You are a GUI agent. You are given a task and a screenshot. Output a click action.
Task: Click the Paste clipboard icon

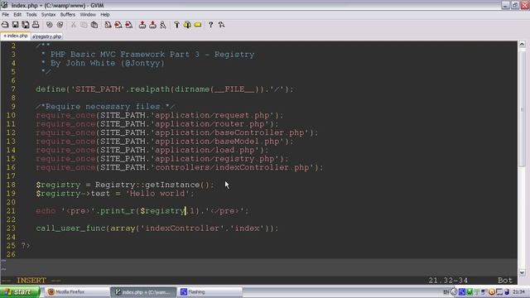tap(94, 25)
